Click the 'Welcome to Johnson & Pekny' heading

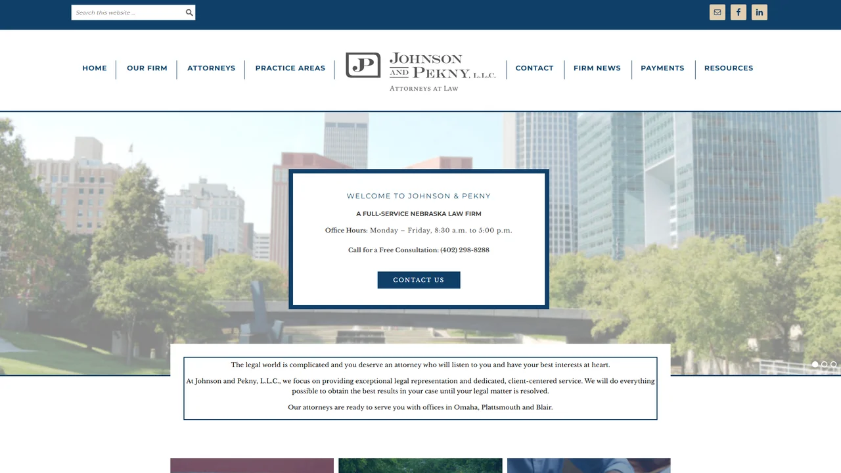419,196
